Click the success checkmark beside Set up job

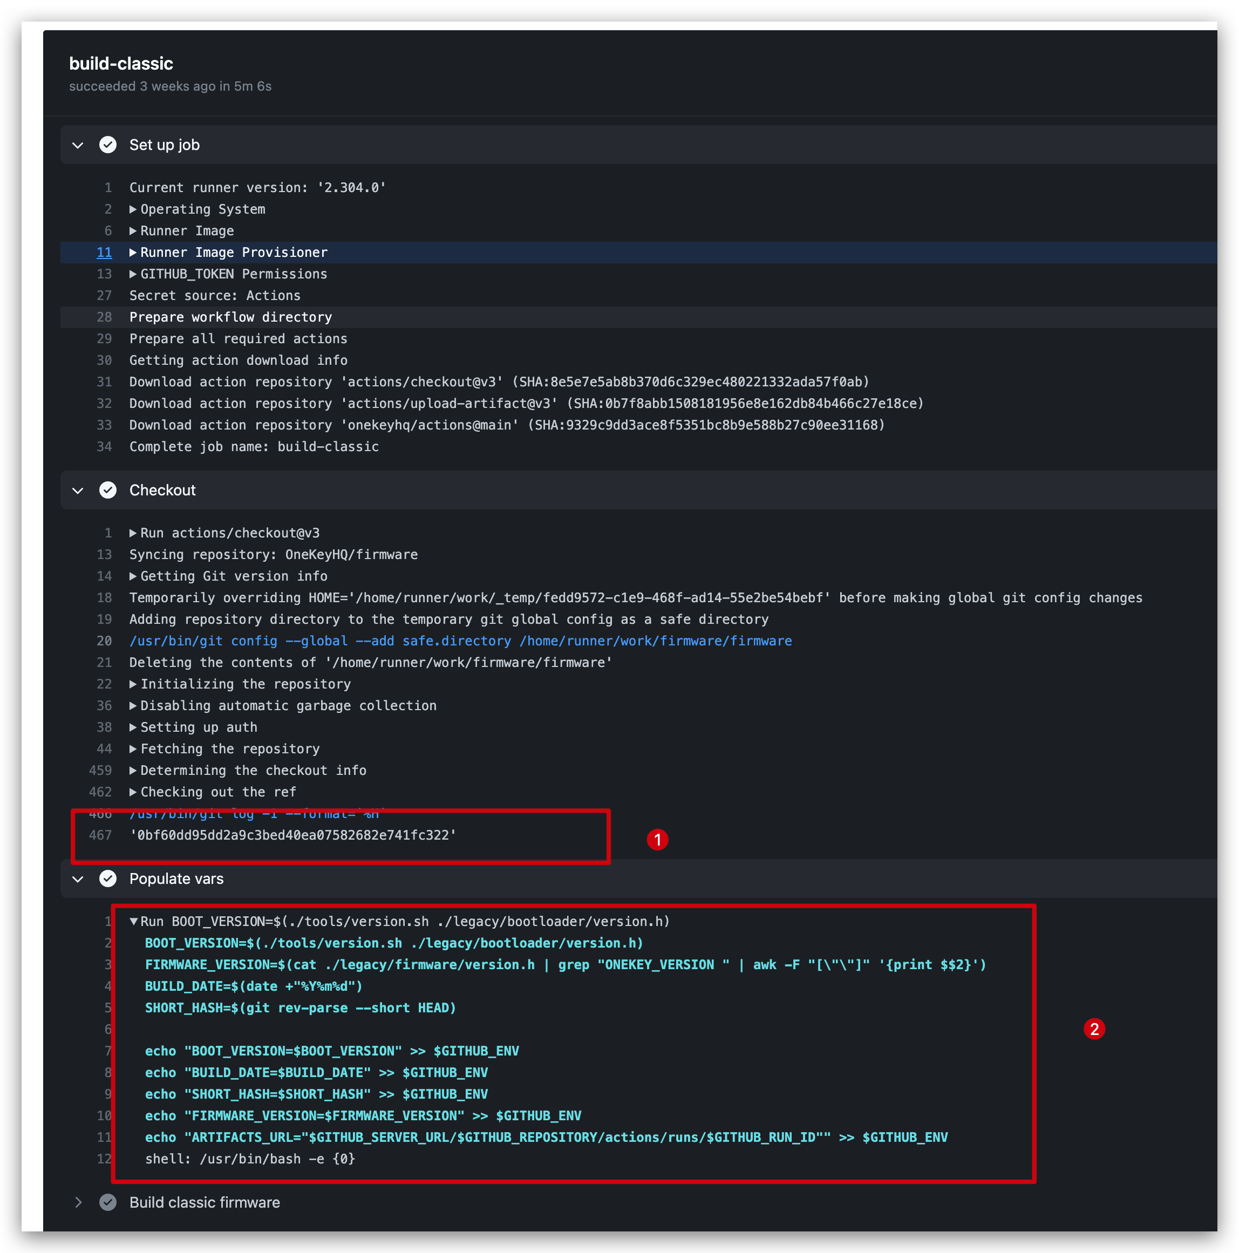click(x=108, y=145)
